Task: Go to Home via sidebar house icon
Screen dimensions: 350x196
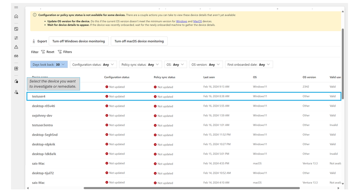Action: [16, 16]
